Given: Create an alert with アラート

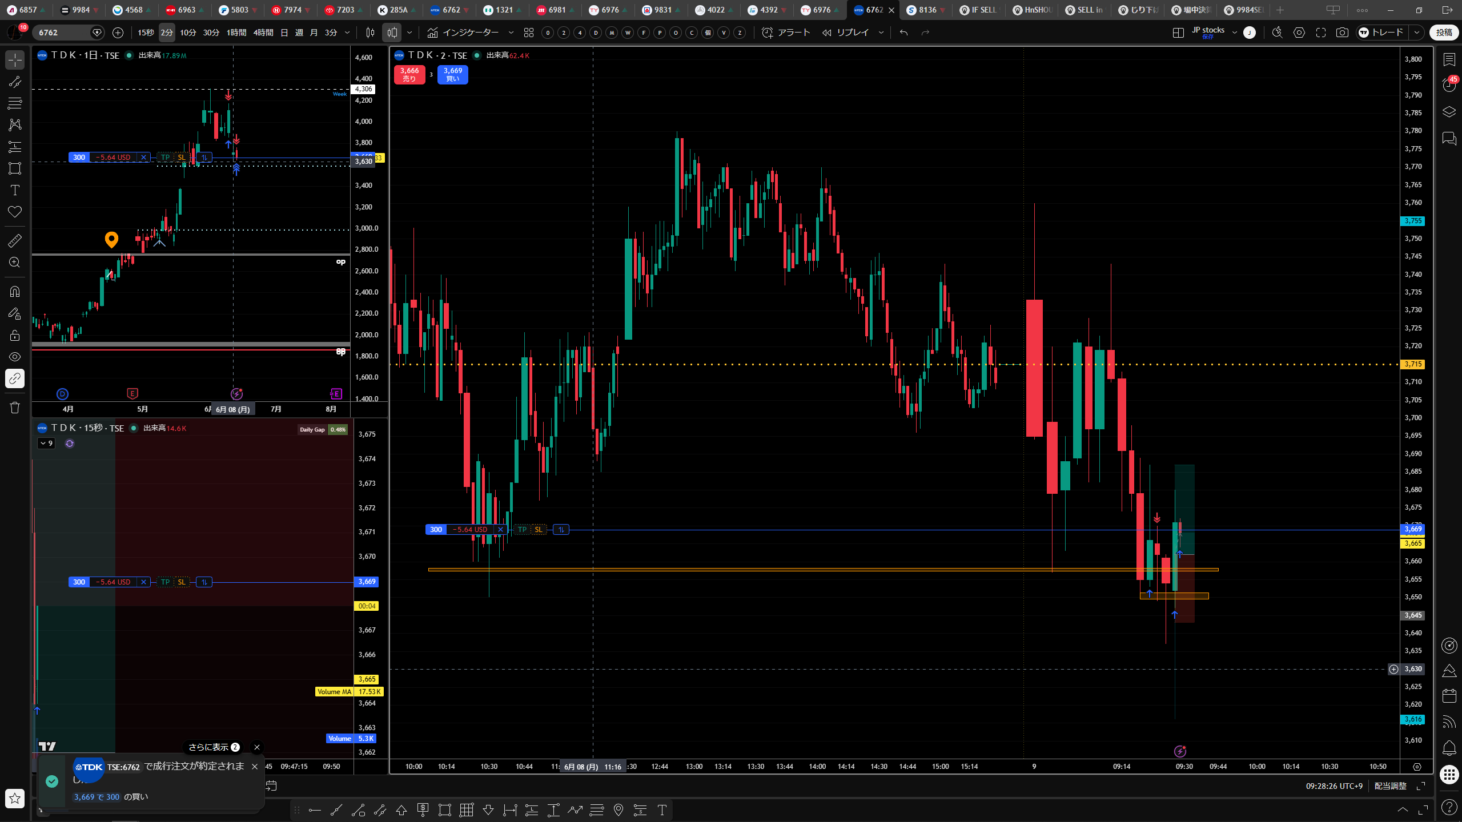Looking at the screenshot, I should point(786,33).
